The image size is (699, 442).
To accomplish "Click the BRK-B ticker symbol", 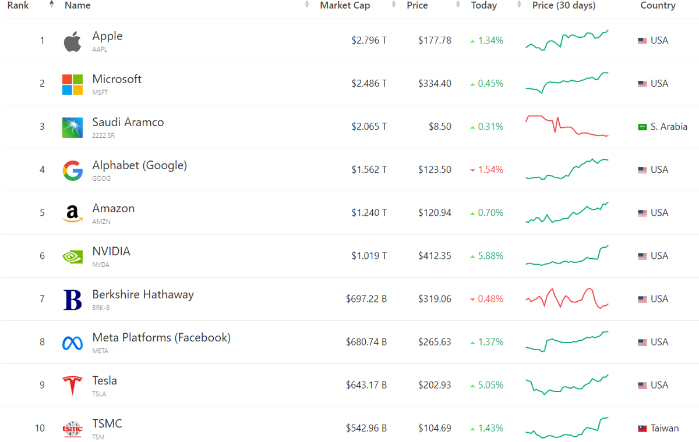I will (101, 308).
